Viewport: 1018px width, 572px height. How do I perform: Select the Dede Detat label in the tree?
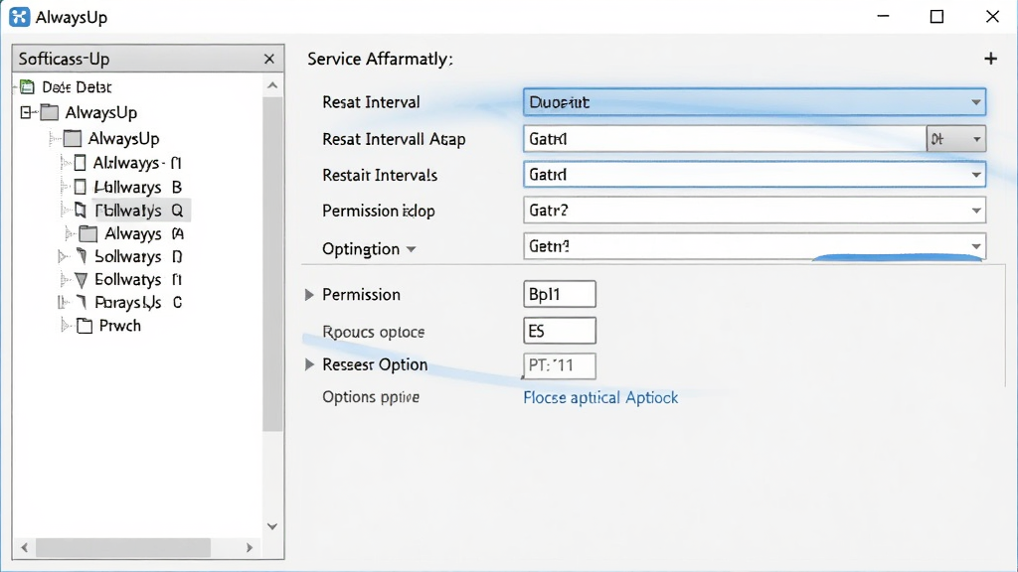pyautogui.click(x=77, y=87)
